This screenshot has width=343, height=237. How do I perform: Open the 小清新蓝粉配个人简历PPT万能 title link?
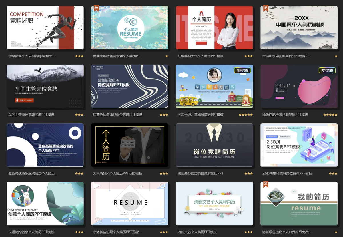pyautogui.click(x=117, y=232)
